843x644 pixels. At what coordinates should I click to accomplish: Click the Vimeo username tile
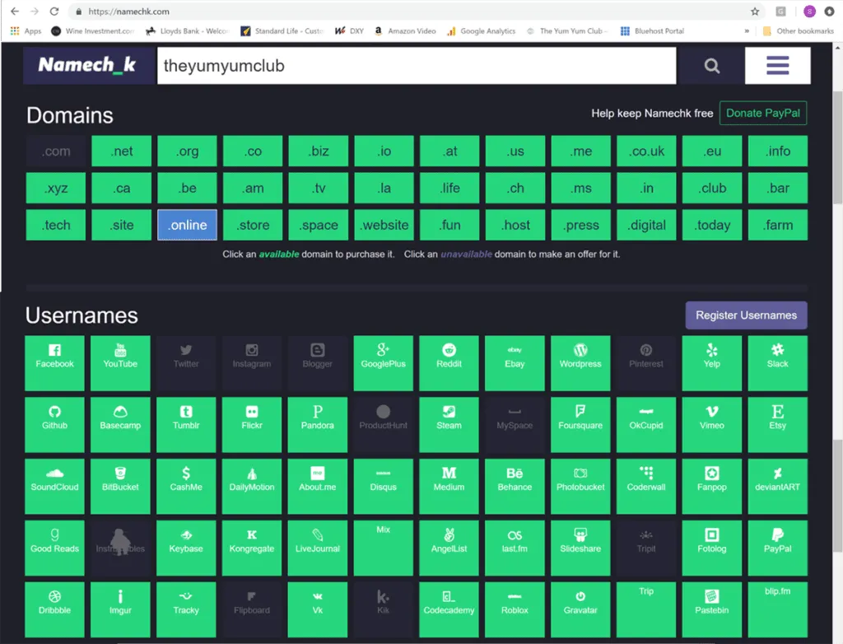pyautogui.click(x=712, y=424)
